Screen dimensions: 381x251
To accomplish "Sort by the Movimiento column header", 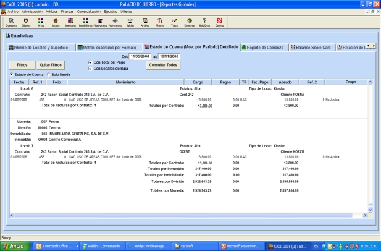I will pyautogui.click(x=125, y=82).
